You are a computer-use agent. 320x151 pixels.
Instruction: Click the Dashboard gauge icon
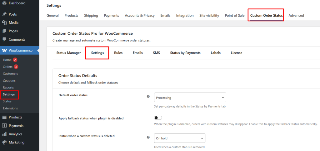tap(4, 3)
